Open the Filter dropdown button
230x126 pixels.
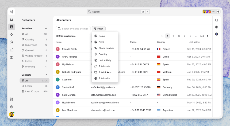point(99,29)
